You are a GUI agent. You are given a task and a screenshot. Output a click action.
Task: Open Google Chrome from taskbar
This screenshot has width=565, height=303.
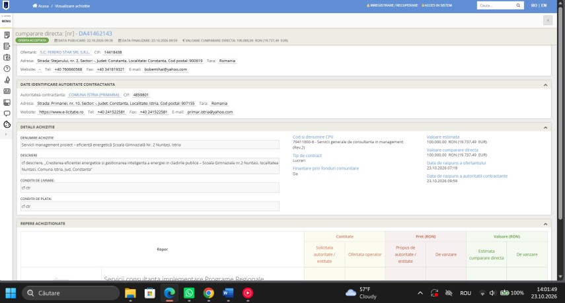[x=208, y=293]
